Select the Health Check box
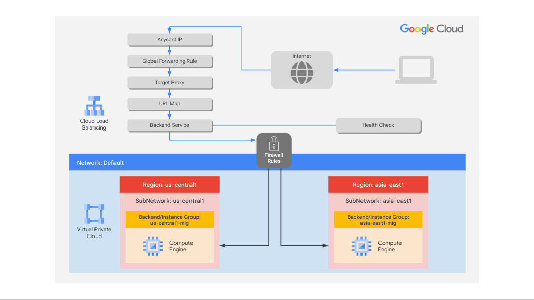This screenshot has height=300, width=534. click(378, 125)
